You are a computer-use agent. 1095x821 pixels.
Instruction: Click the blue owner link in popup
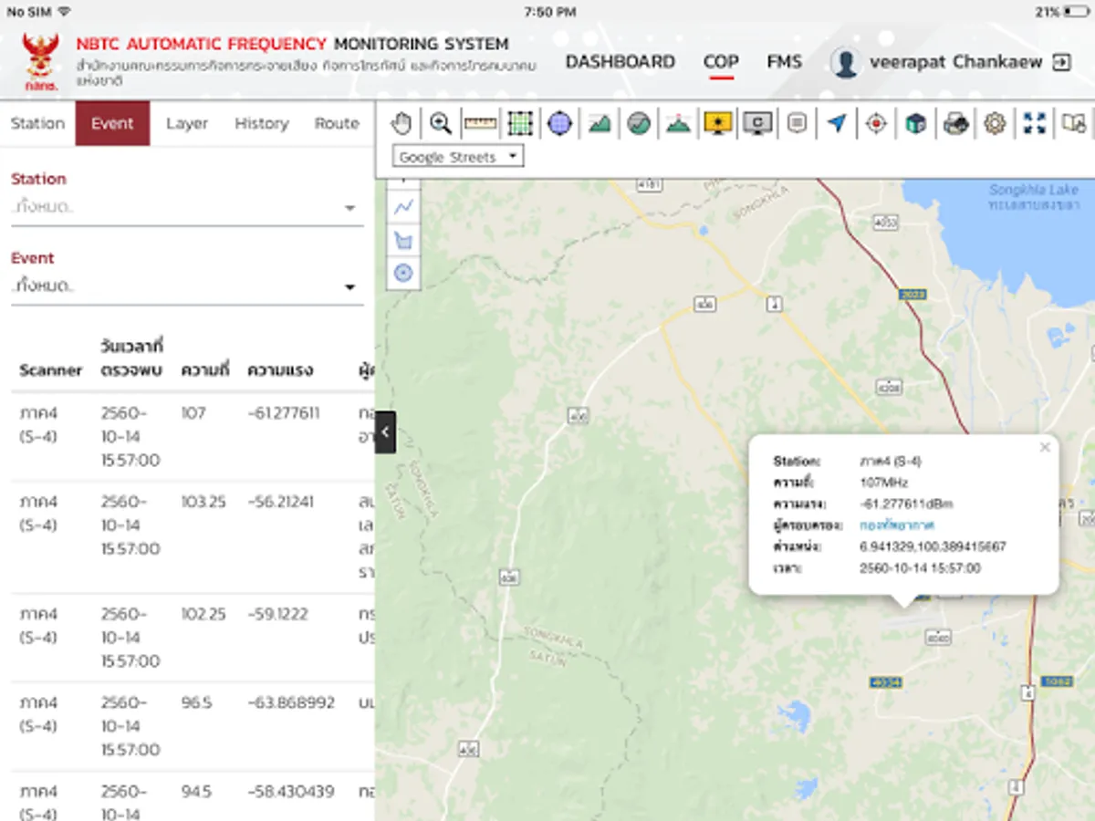[896, 525]
